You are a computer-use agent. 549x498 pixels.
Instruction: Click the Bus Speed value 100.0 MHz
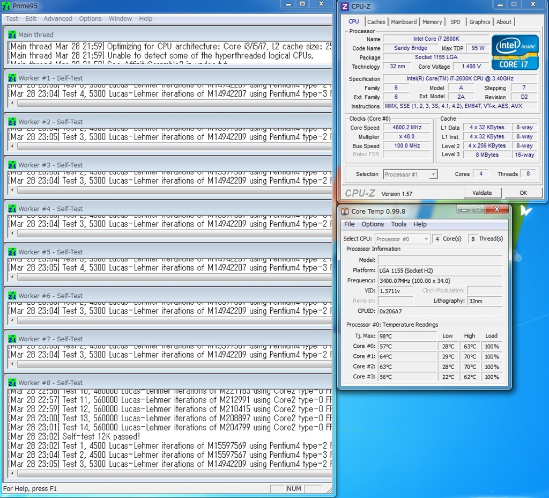click(x=407, y=146)
